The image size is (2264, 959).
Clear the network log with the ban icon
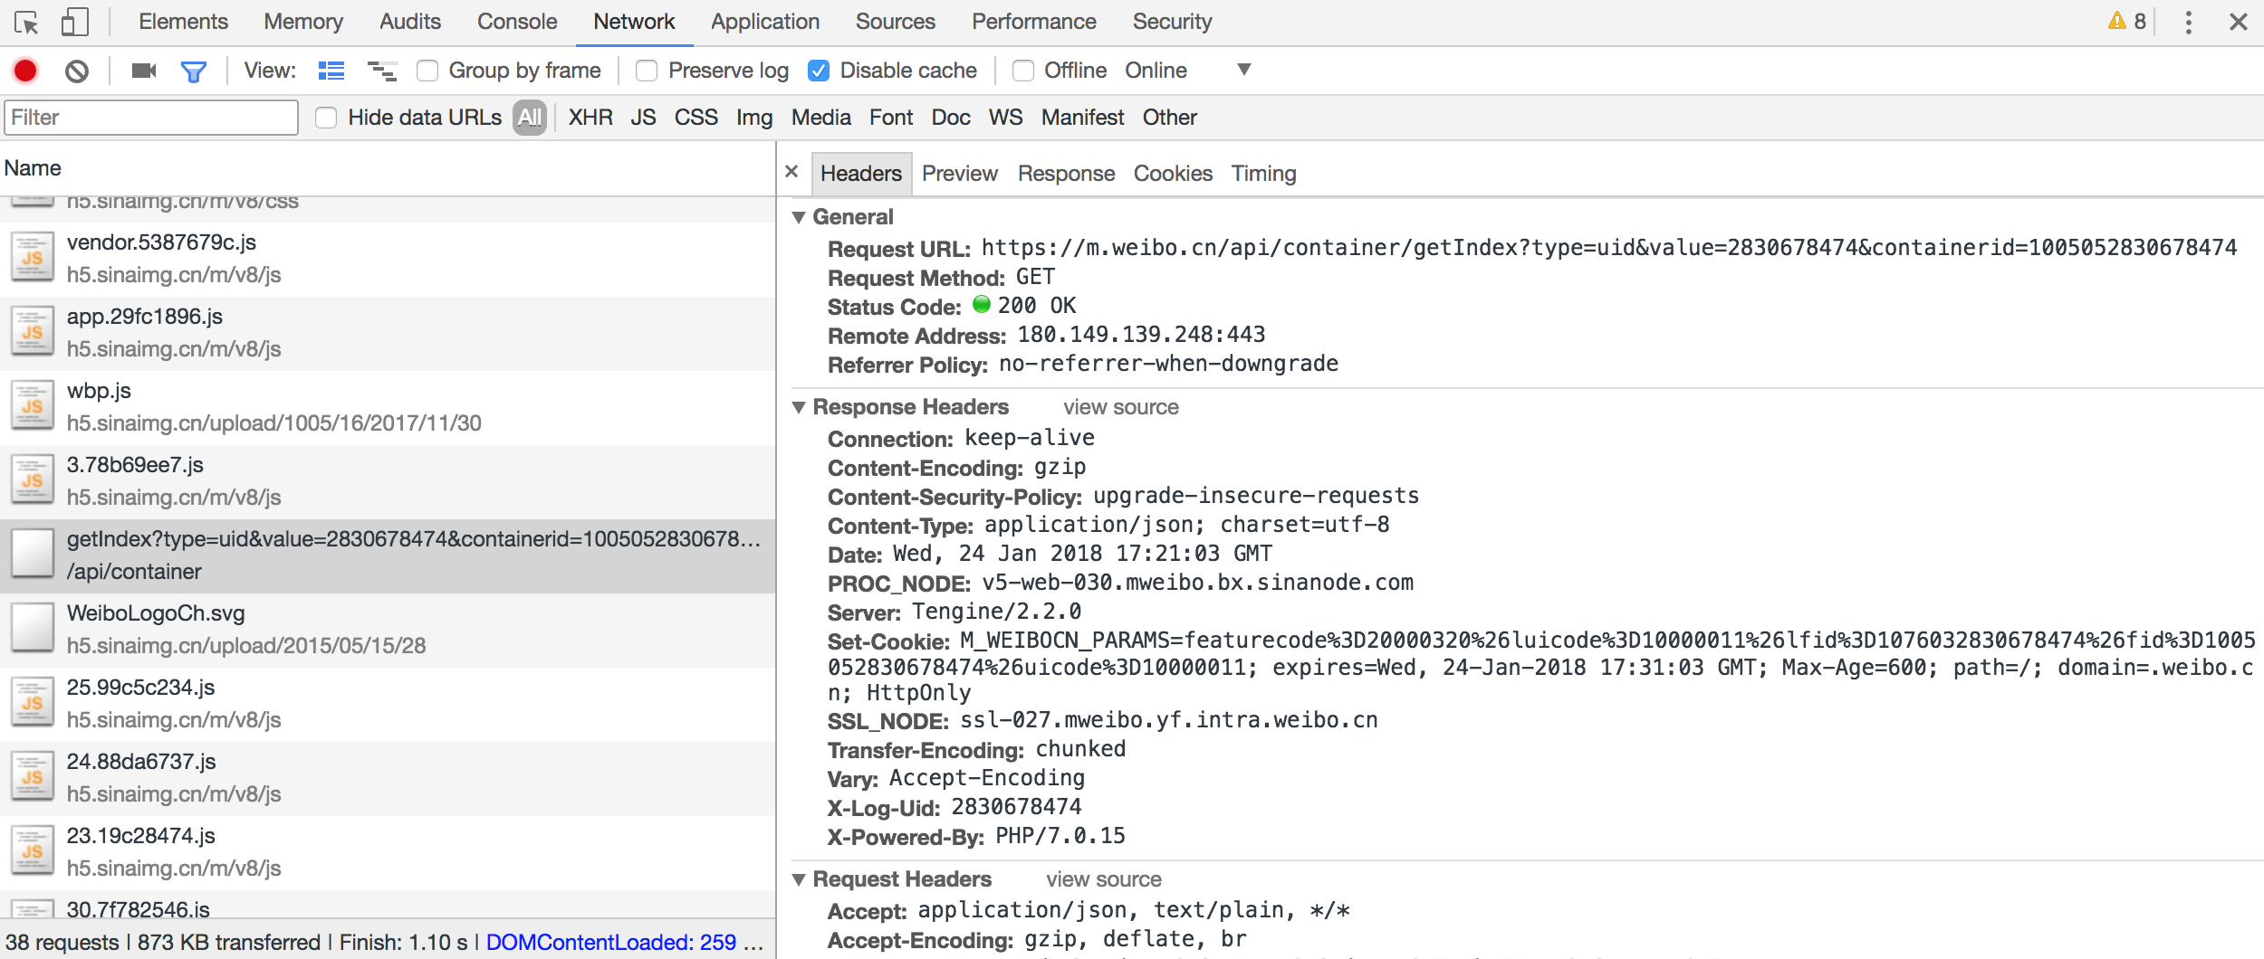[x=77, y=71]
